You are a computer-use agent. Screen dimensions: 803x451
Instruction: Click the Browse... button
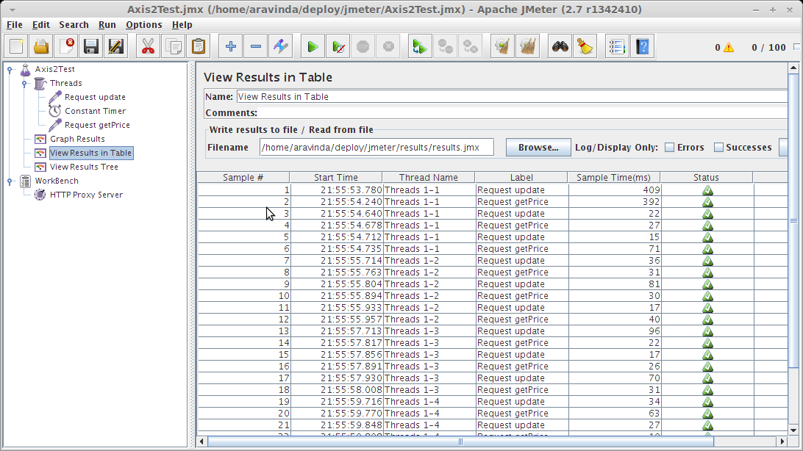click(538, 147)
